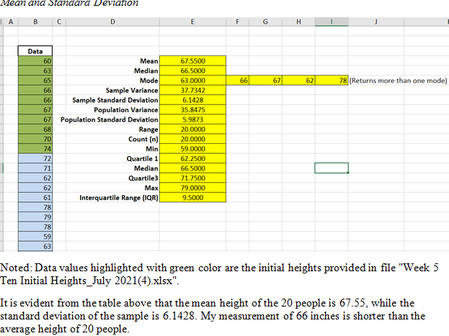Screen dimensions: 449x336
Task: Click the 'Population Variance' label
Action: click(x=126, y=110)
